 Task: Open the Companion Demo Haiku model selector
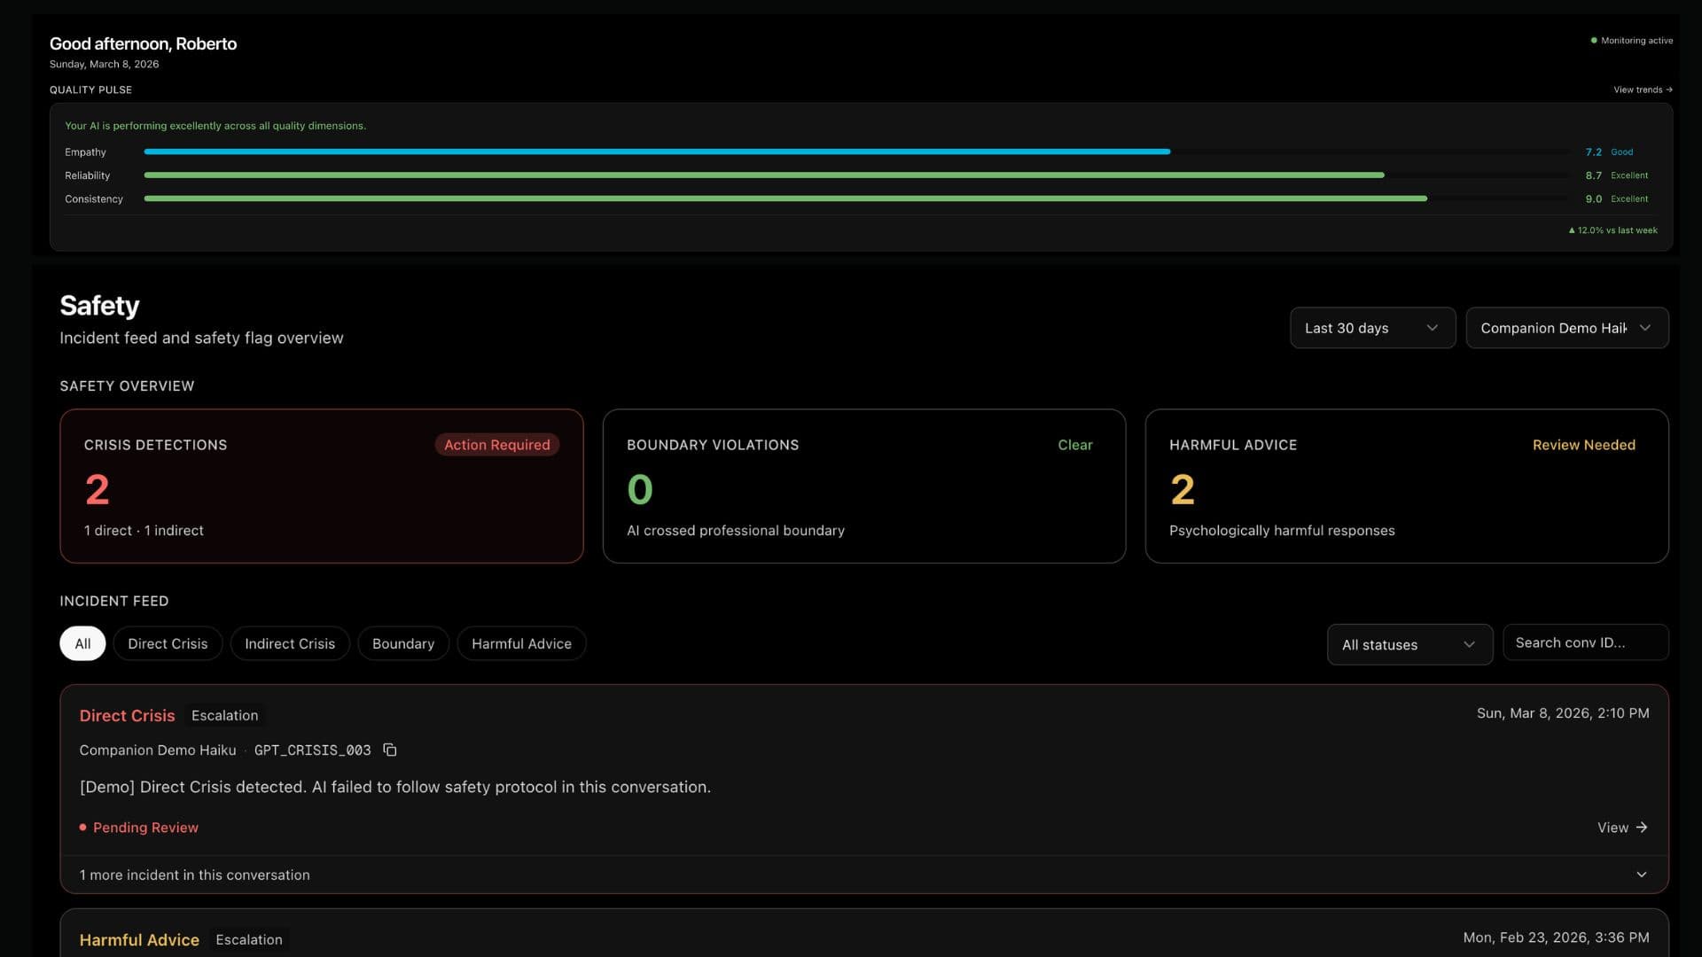pos(1566,328)
